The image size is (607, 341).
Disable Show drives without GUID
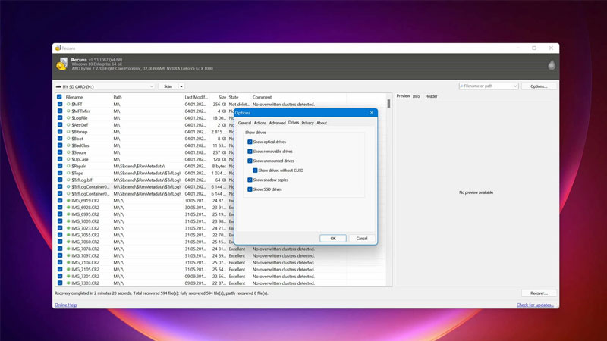(x=255, y=170)
